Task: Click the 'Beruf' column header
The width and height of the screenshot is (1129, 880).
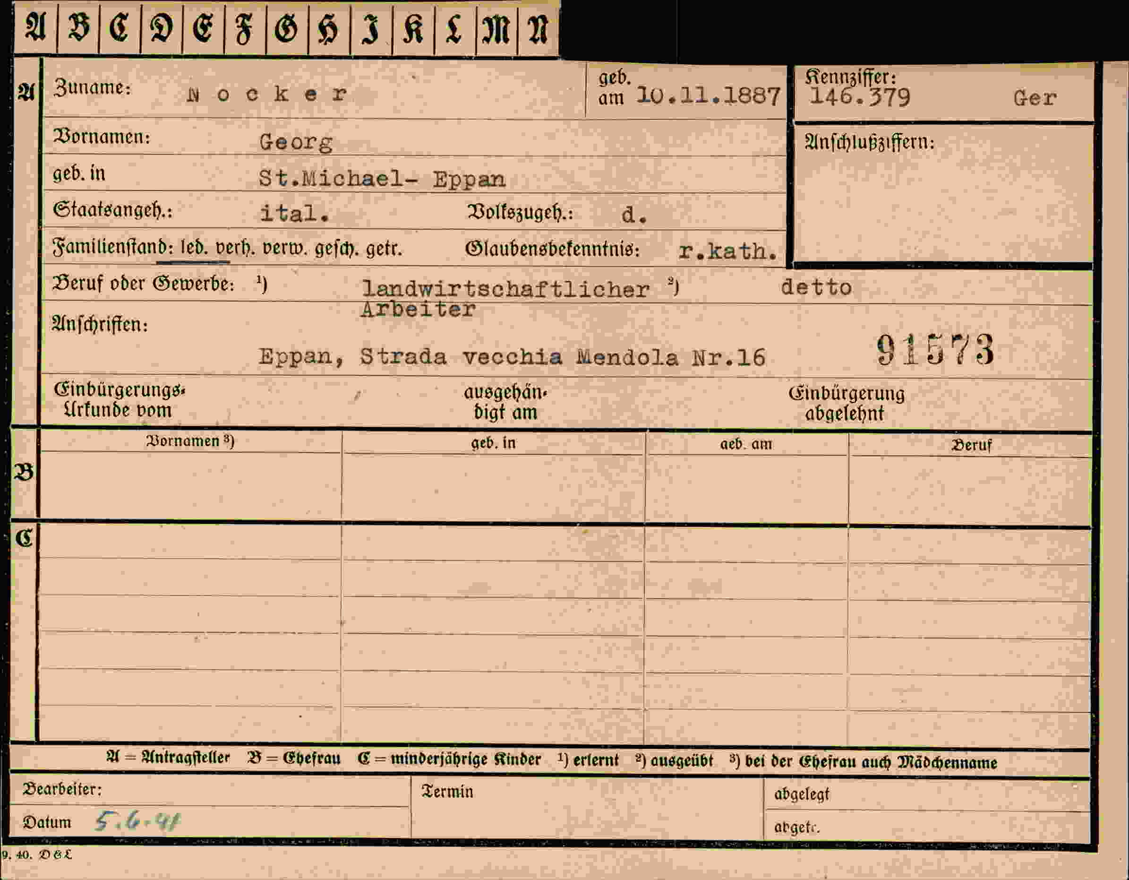Action: (x=971, y=445)
